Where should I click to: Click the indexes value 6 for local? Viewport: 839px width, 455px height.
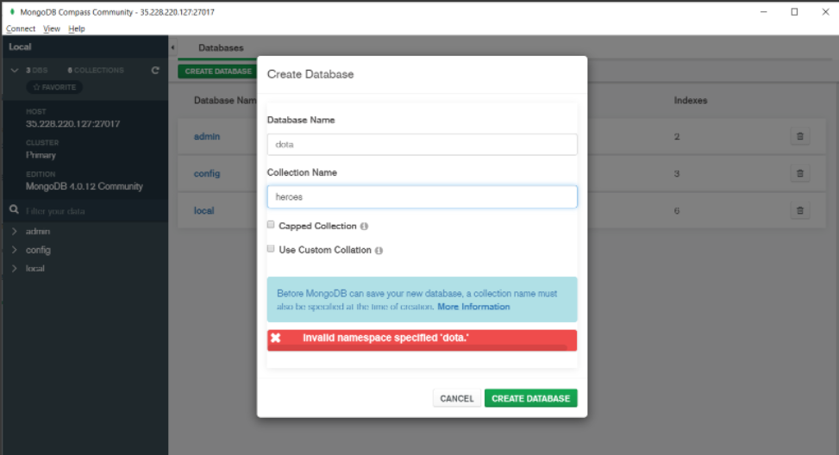pos(677,210)
